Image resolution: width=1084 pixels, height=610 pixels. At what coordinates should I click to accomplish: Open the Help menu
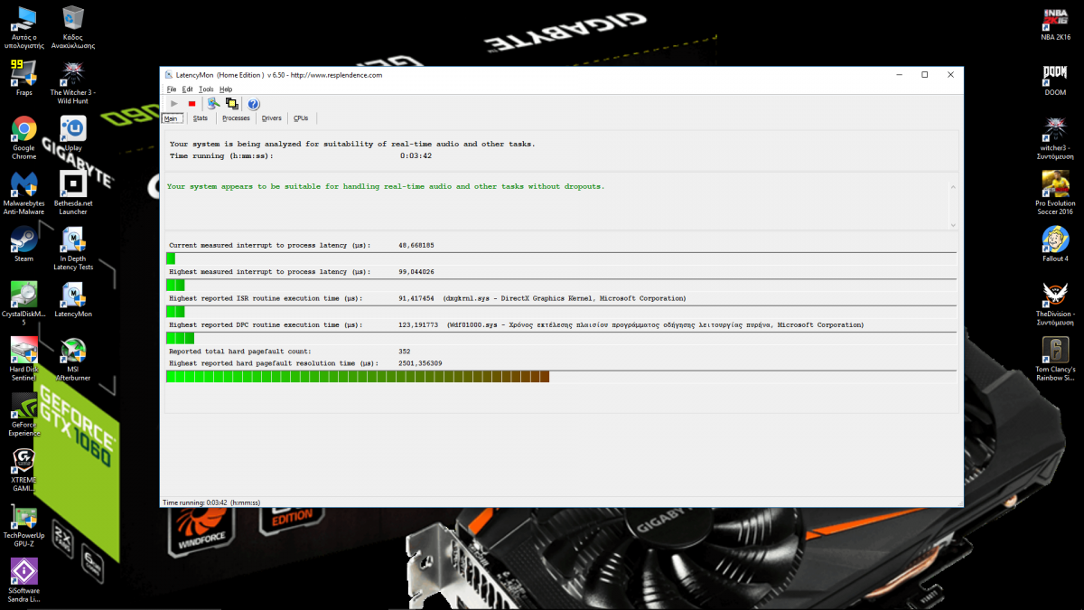click(x=226, y=89)
